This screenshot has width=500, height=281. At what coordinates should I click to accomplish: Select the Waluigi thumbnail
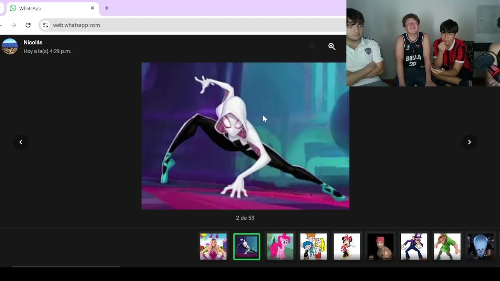coord(414,247)
